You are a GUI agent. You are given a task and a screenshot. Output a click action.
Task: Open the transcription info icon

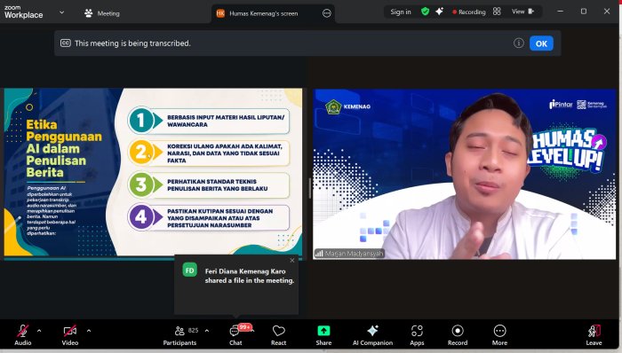pos(518,43)
